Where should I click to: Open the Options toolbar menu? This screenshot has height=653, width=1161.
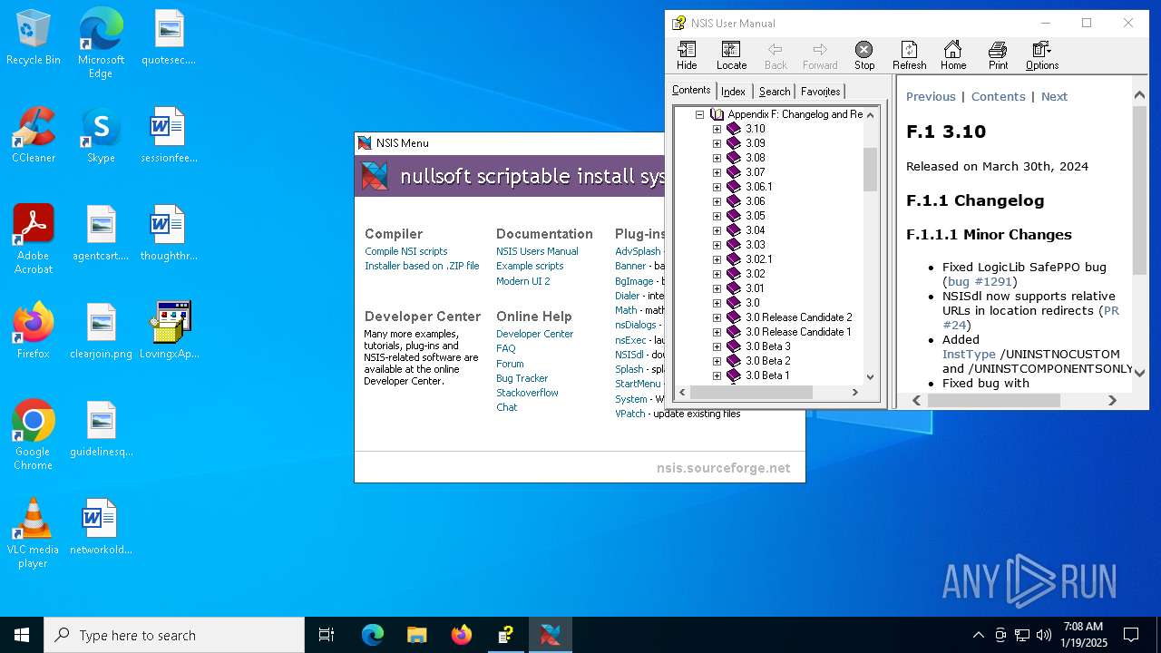pyautogui.click(x=1041, y=55)
